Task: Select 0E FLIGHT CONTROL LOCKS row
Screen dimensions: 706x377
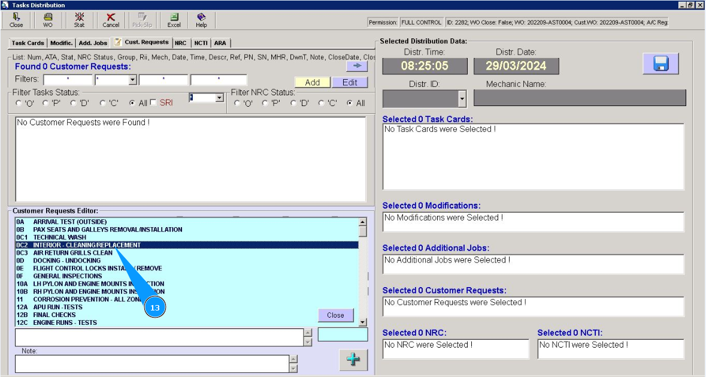Action: [187, 268]
